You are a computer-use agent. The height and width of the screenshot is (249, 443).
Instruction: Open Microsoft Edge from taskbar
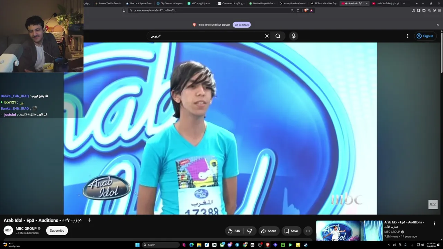click(x=191, y=245)
